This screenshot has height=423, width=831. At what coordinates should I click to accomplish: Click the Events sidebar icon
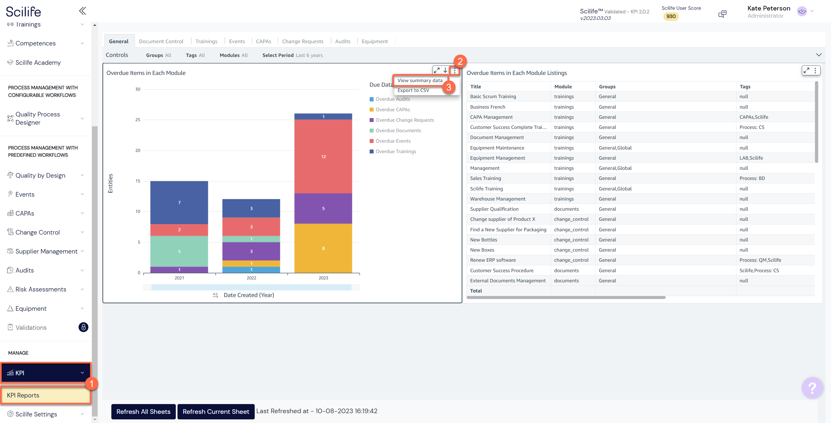[10, 194]
